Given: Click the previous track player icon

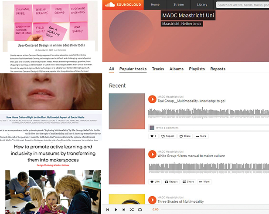Looking at the screenshot, I should click(108, 210).
